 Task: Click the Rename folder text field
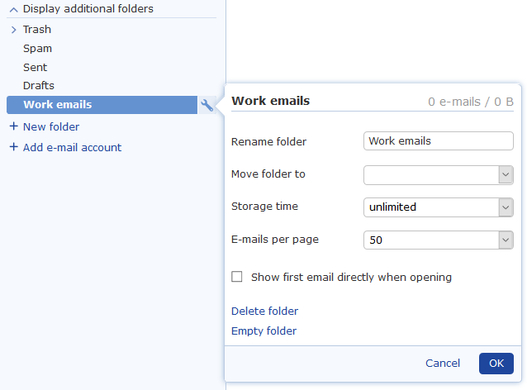pyautogui.click(x=439, y=140)
